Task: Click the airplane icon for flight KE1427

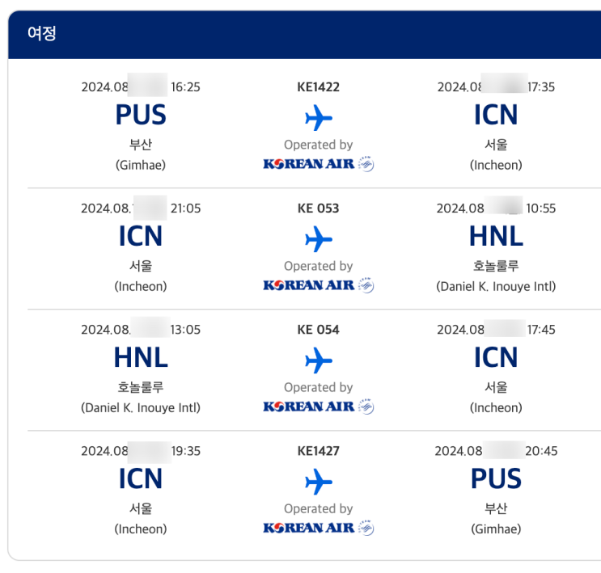Action: [x=319, y=482]
